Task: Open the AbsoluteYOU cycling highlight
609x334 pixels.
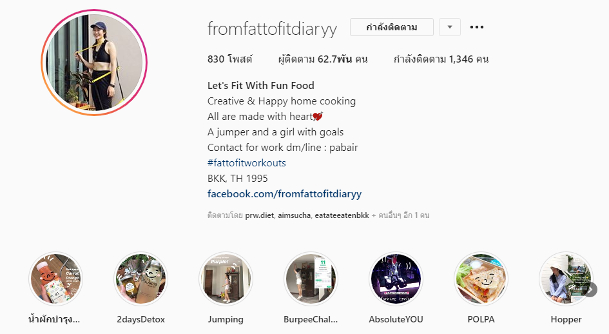Action: [x=396, y=279]
